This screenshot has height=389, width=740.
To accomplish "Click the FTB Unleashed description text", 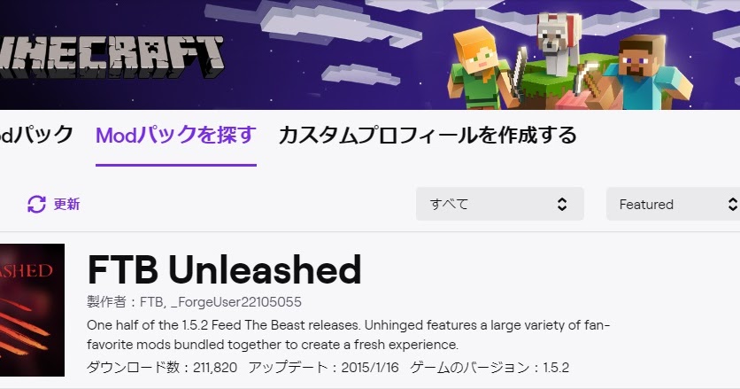I will (x=348, y=335).
